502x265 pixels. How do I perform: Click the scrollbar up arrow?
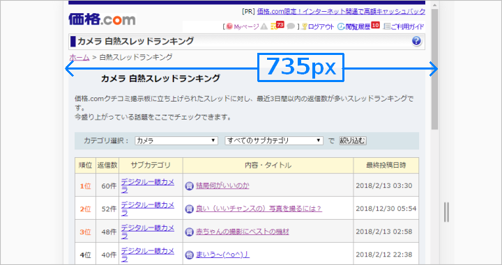coord(434,5)
